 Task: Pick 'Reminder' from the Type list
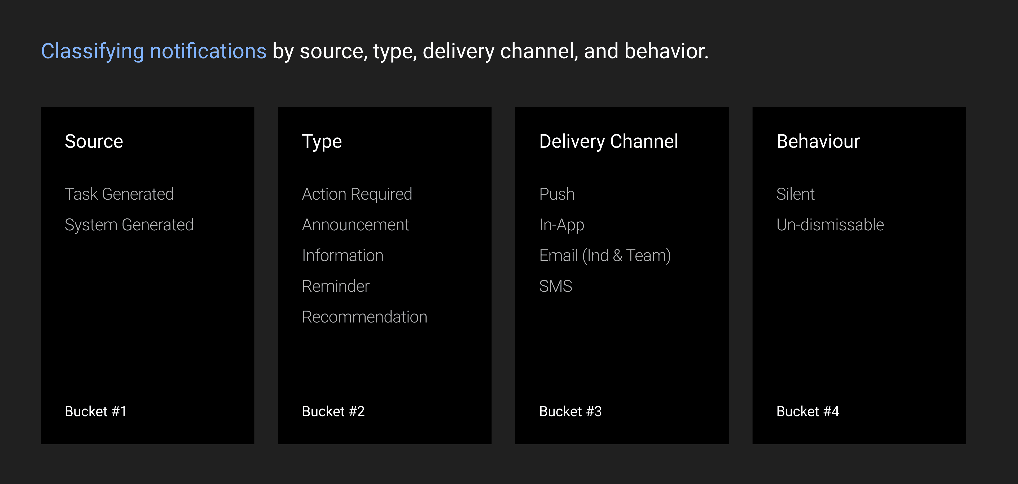click(x=336, y=286)
